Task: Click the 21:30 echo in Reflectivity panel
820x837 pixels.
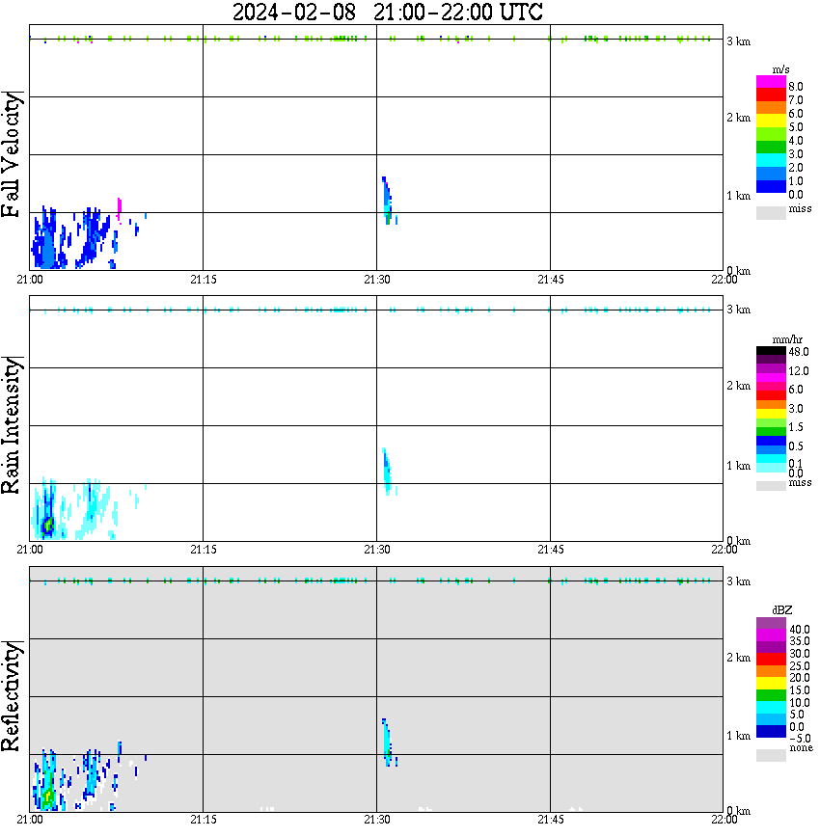Action: (x=388, y=742)
